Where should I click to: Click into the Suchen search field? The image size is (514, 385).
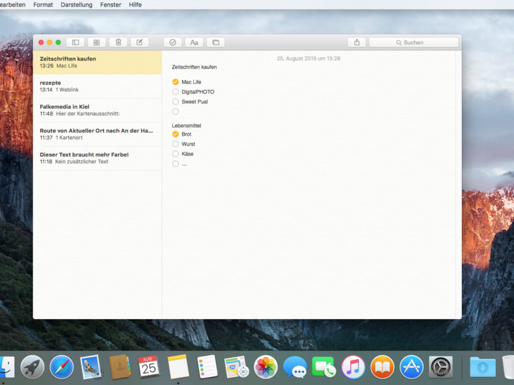pyautogui.click(x=414, y=43)
